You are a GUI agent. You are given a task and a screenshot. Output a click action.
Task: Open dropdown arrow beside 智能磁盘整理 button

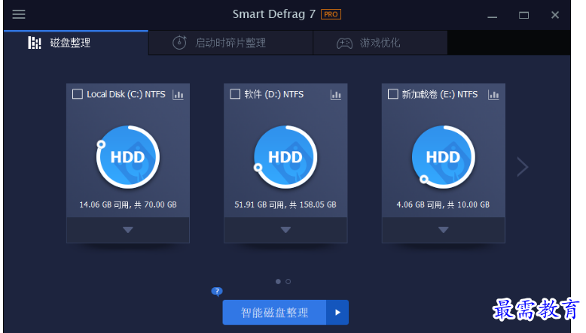click(337, 313)
